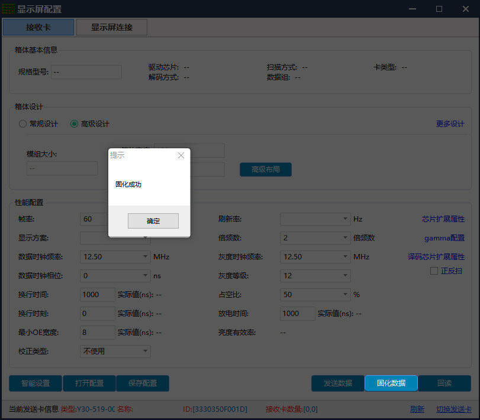
Task: Click the 刷新 link in status bar
Action: (417, 409)
